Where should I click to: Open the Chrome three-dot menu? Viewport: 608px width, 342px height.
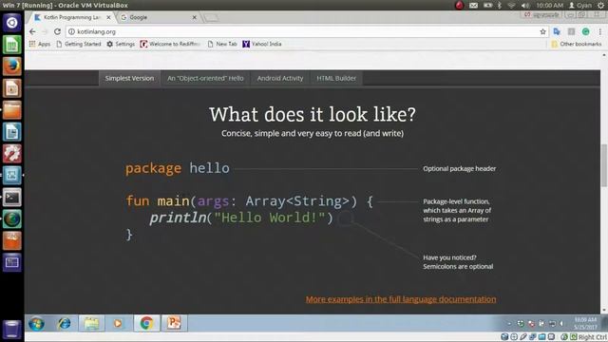pyautogui.click(x=599, y=31)
